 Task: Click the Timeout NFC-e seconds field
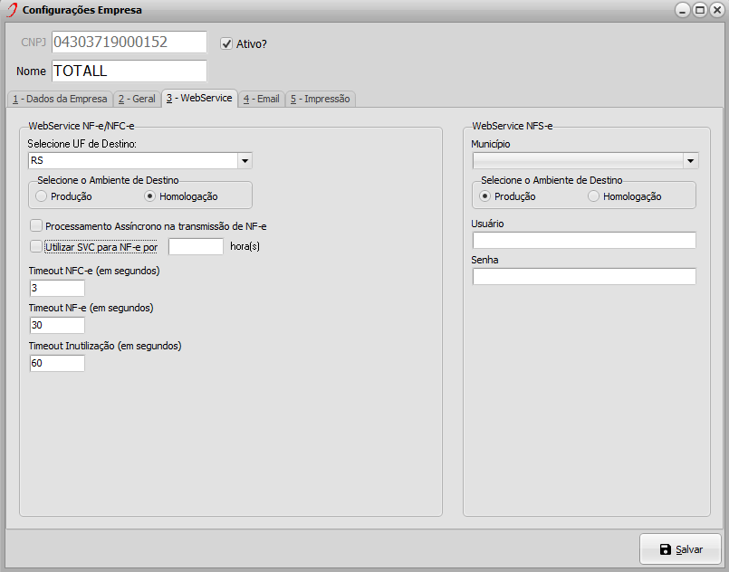[x=55, y=288]
